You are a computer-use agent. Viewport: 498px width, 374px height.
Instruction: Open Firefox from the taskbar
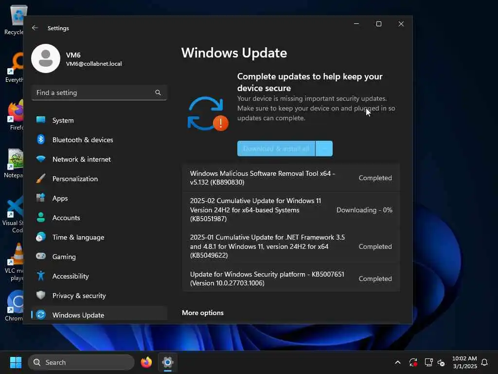(146, 362)
